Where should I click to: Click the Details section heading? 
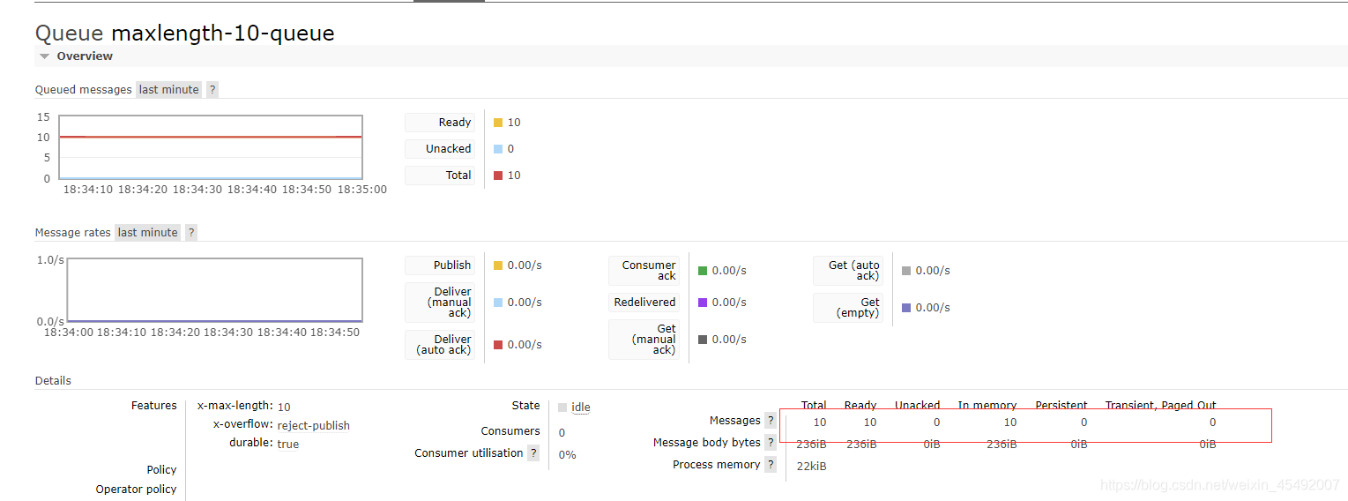click(x=53, y=381)
